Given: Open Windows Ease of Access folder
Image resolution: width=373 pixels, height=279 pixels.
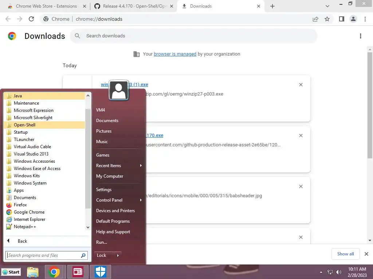Looking at the screenshot, I should pyautogui.click(x=44, y=169).
